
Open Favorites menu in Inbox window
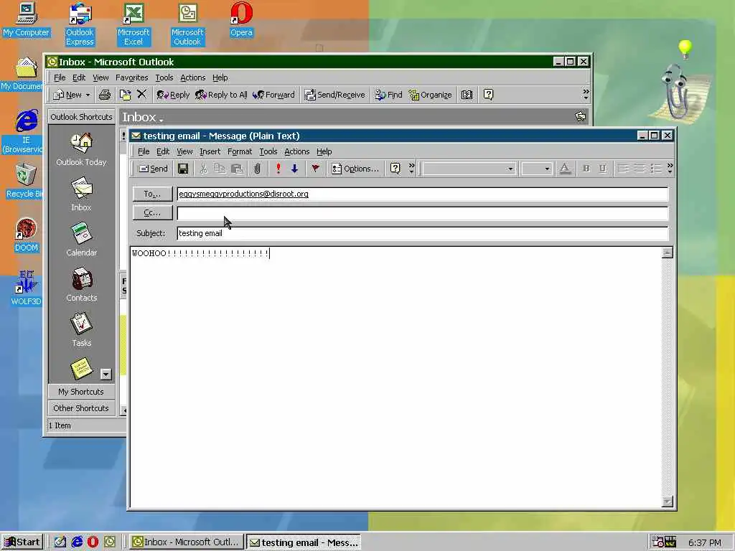click(x=132, y=77)
